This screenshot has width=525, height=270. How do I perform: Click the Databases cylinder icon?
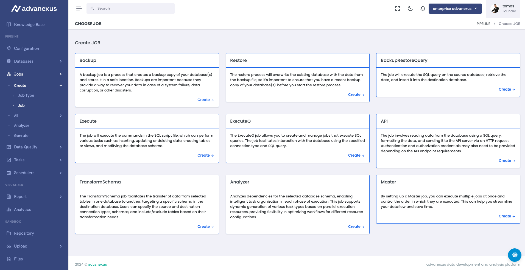click(x=9, y=61)
